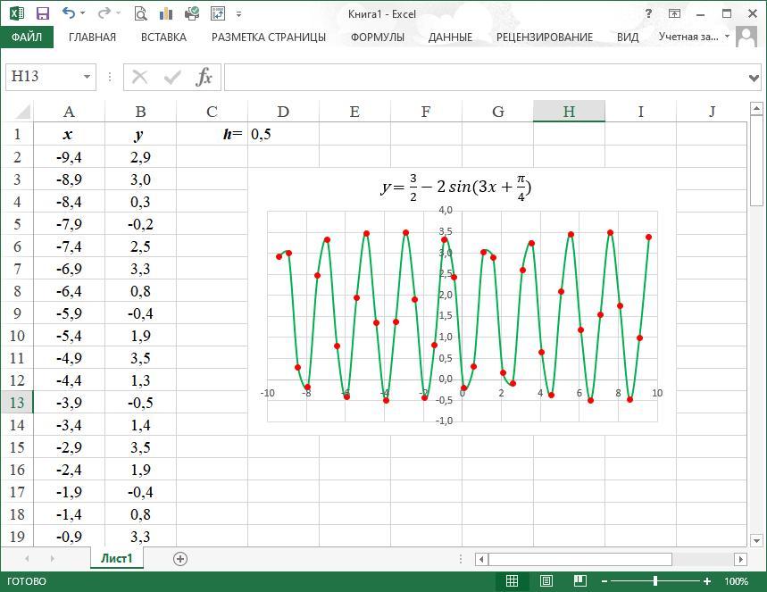Image resolution: width=767 pixels, height=592 pixels.
Task: Click the Undo arrow icon
Action: pos(69,13)
